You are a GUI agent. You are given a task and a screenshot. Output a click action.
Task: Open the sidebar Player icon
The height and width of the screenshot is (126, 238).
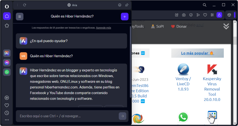point(7,98)
